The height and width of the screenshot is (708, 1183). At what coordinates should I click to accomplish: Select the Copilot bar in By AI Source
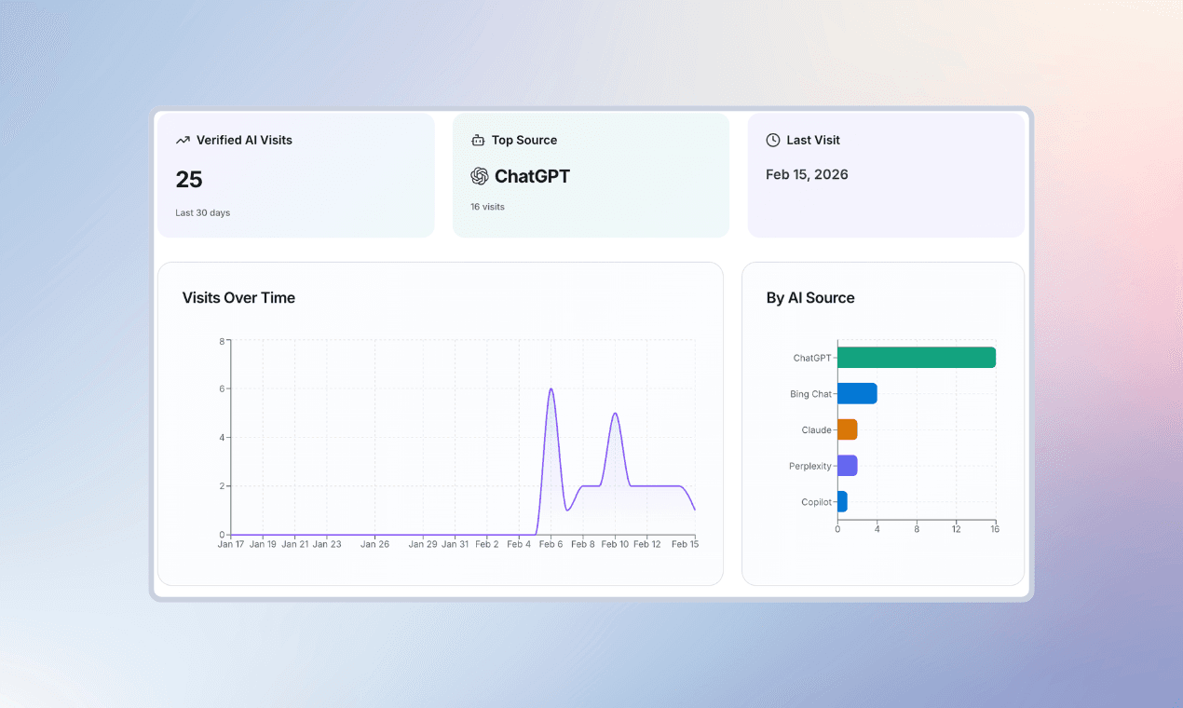[x=842, y=501]
